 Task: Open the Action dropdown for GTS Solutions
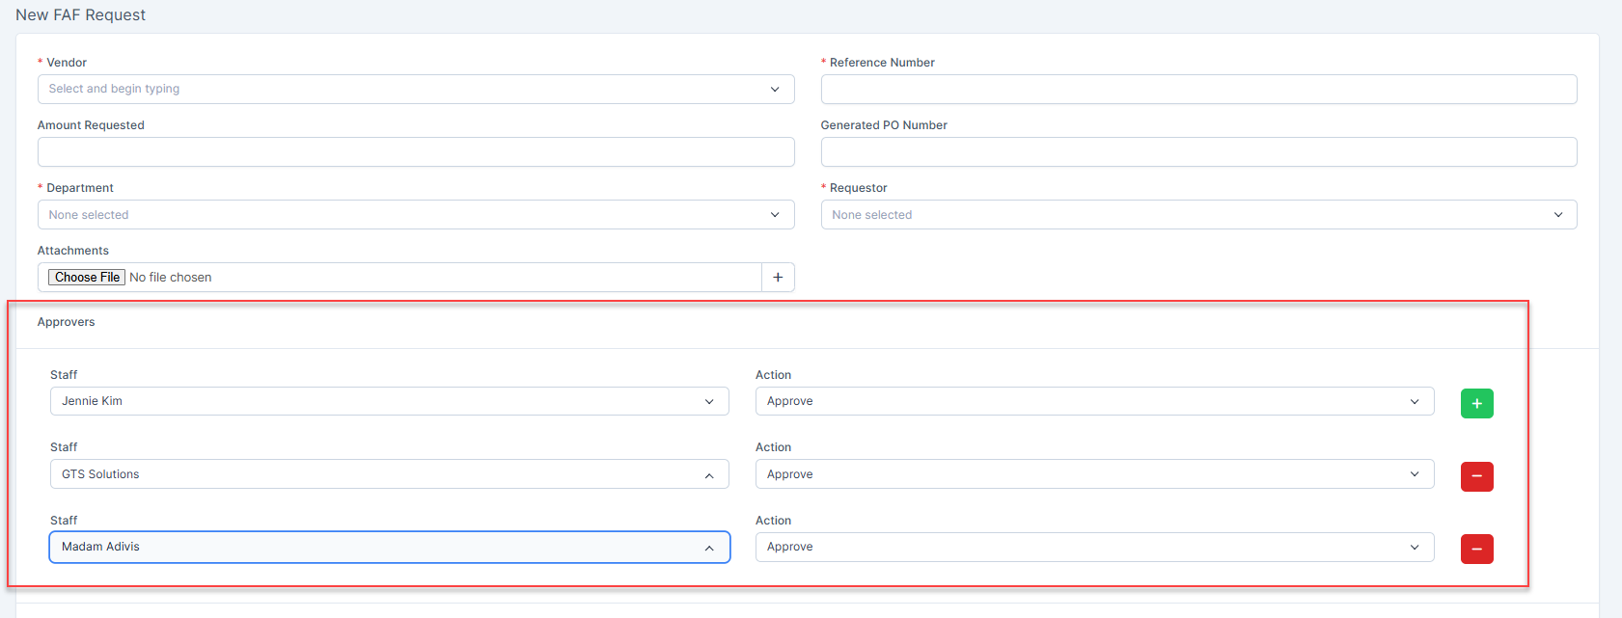(x=1093, y=474)
